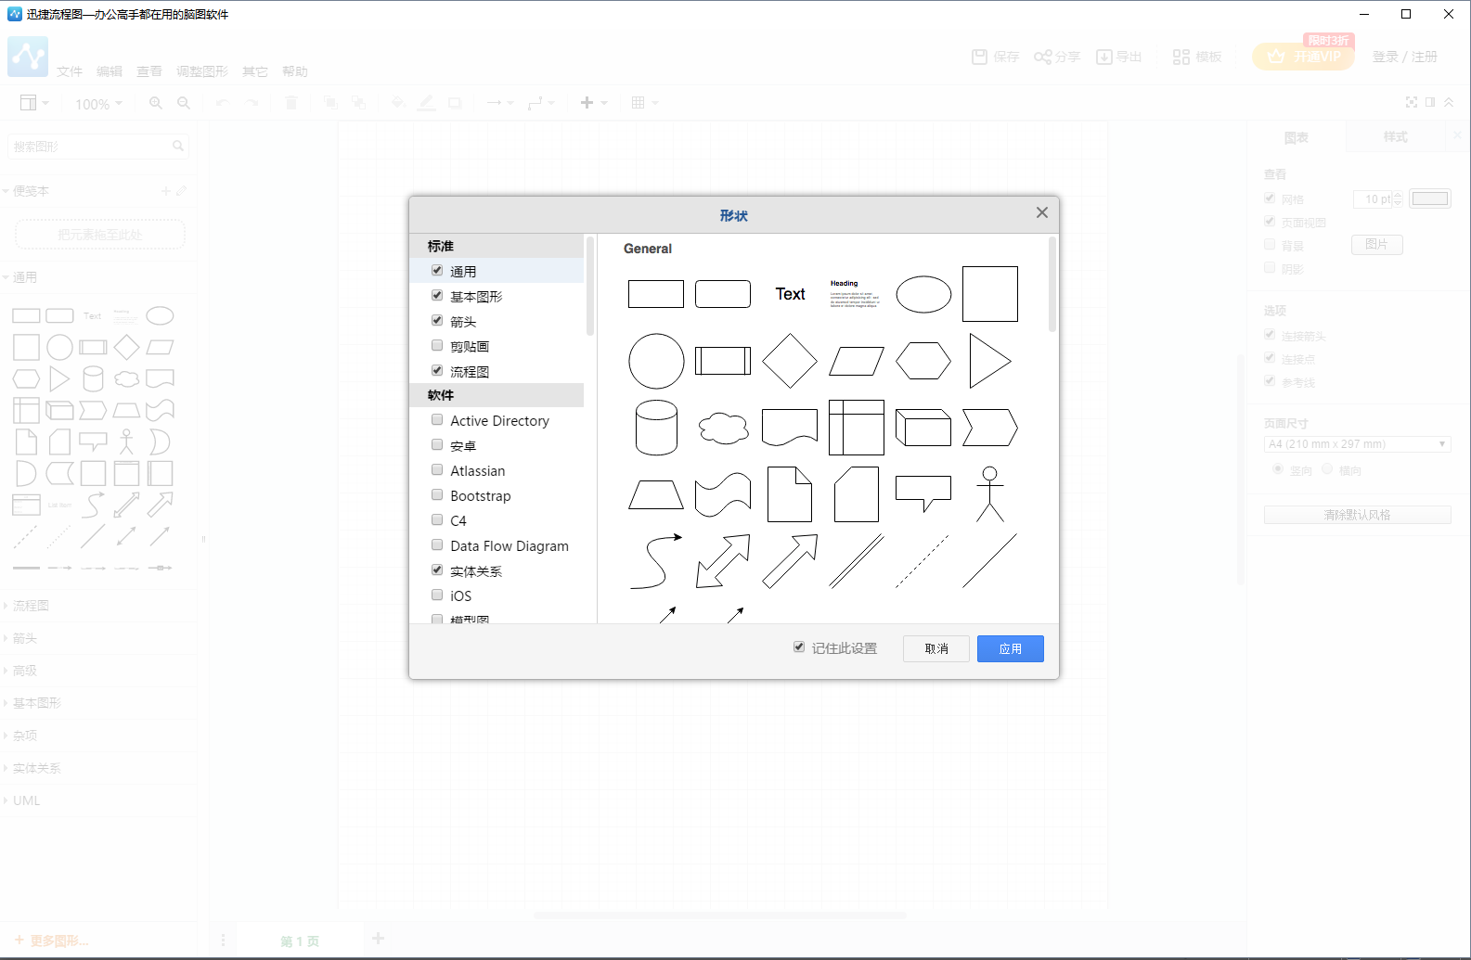The width and height of the screenshot is (1471, 960).
Task: Click the 取消 button
Action: click(x=936, y=648)
